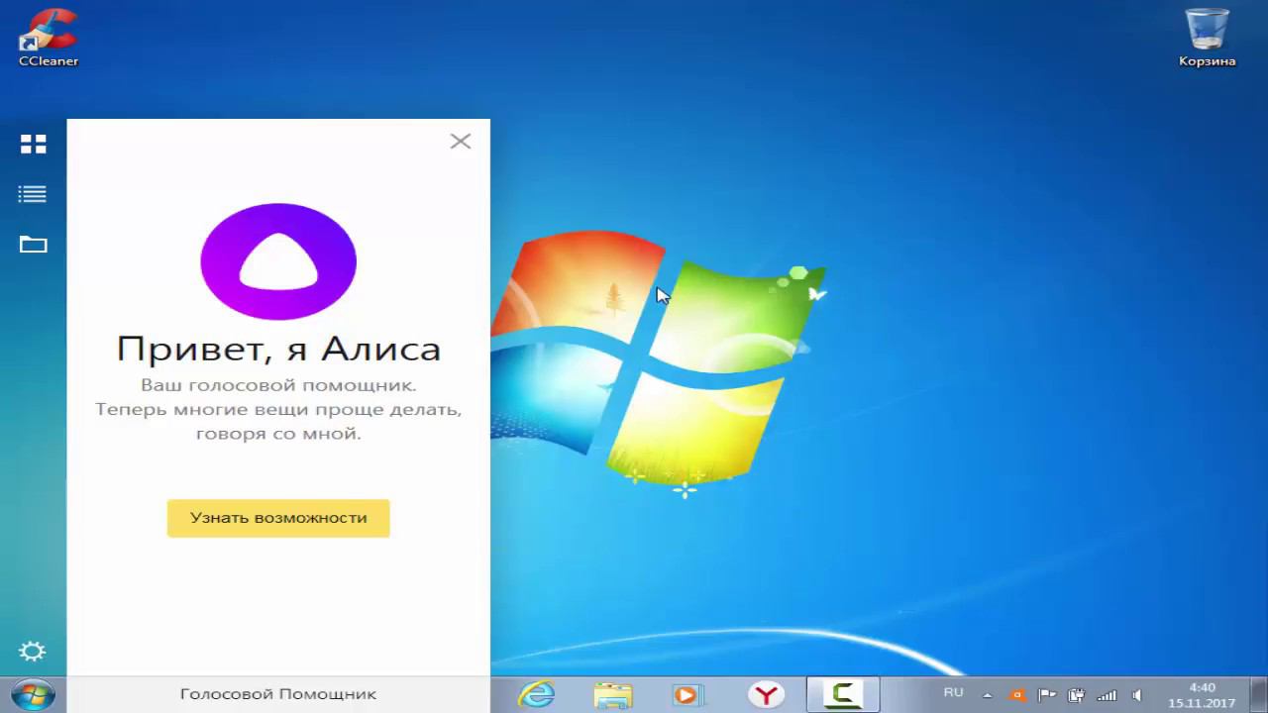Open the Action Center flag icon
The height and width of the screenshot is (713, 1268).
(x=1046, y=695)
